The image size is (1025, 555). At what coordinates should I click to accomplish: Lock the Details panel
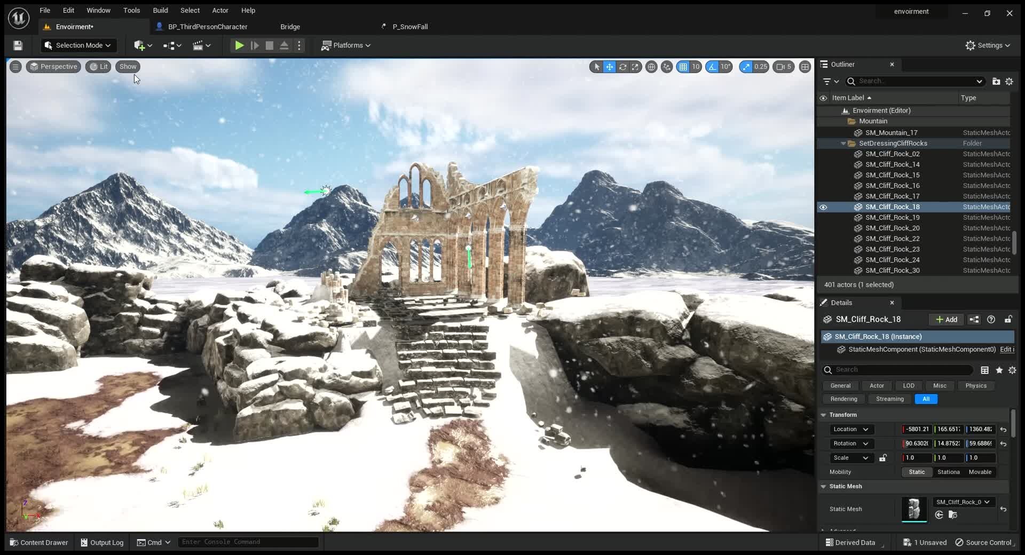point(1009,319)
